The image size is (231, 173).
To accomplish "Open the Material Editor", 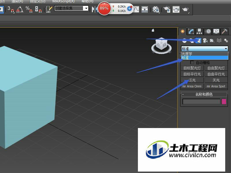I will click(x=156, y=10).
